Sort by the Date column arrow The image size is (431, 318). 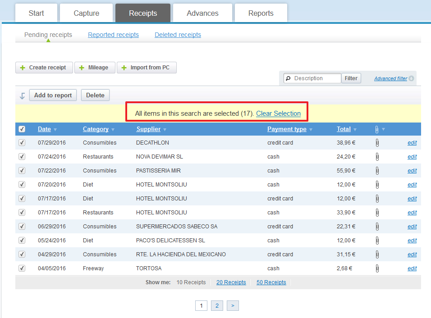click(55, 130)
